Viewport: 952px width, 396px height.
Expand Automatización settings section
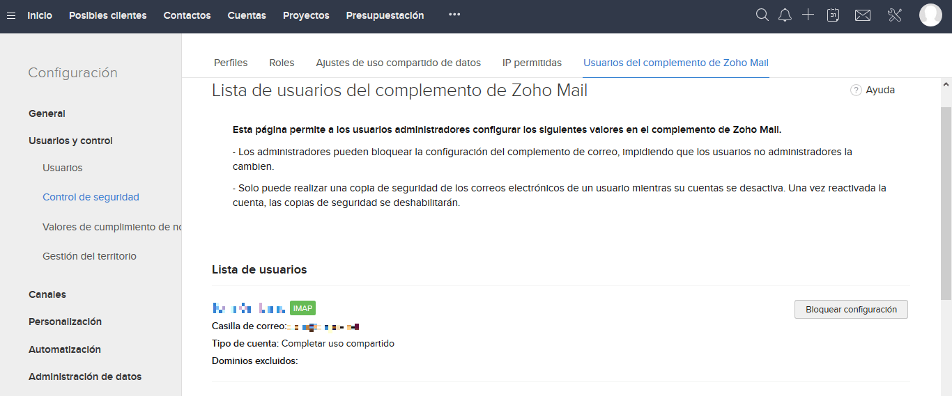[65, 349]
